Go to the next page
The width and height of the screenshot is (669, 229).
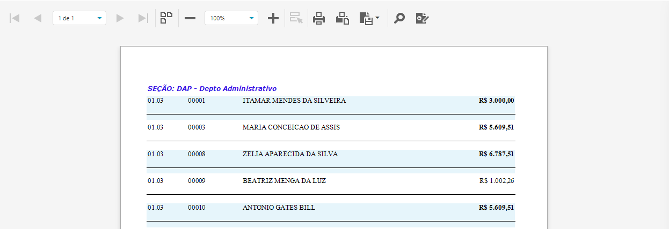tap(120, 18)
